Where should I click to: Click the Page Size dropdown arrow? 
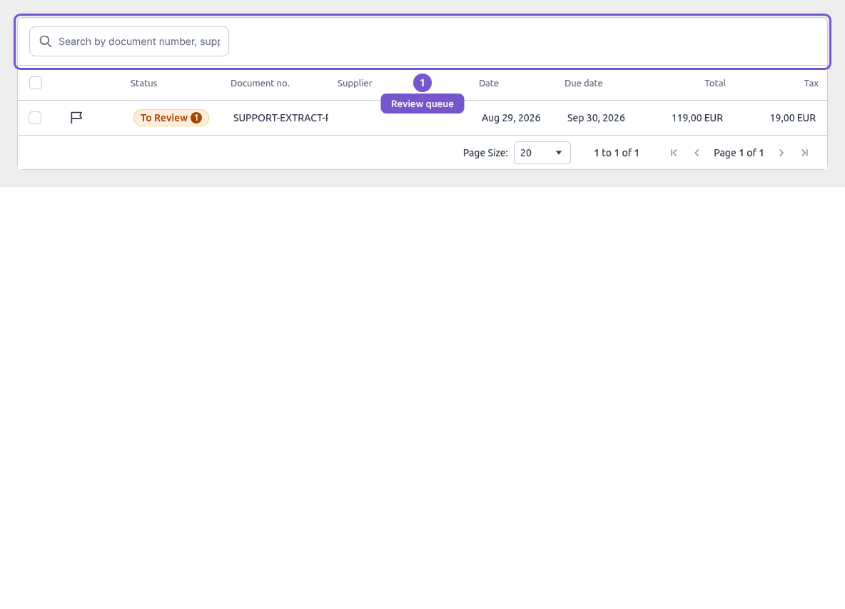click(559, 153)
